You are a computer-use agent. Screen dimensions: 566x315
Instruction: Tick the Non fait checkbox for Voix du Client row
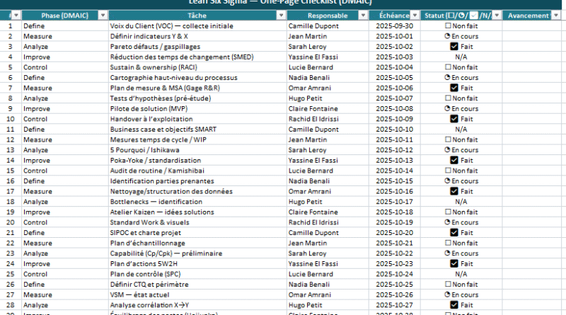(x=447, y=25)
